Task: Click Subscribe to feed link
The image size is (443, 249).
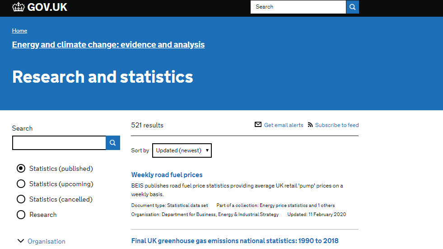Action: point(337,125)
